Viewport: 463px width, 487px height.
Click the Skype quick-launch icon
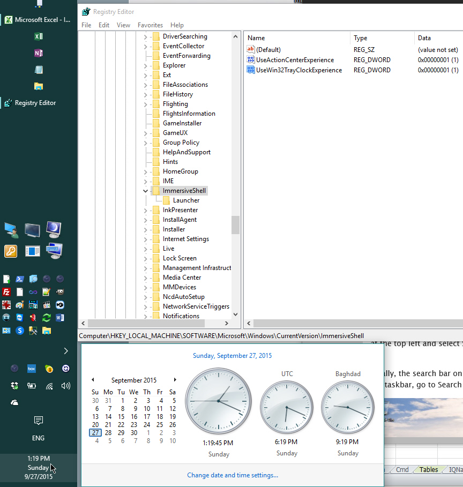(20, 331)
